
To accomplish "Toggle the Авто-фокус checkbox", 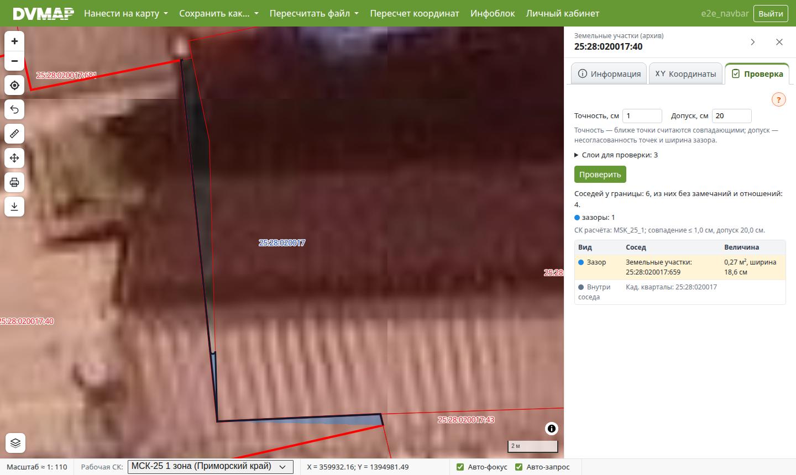I will (460, 467).
